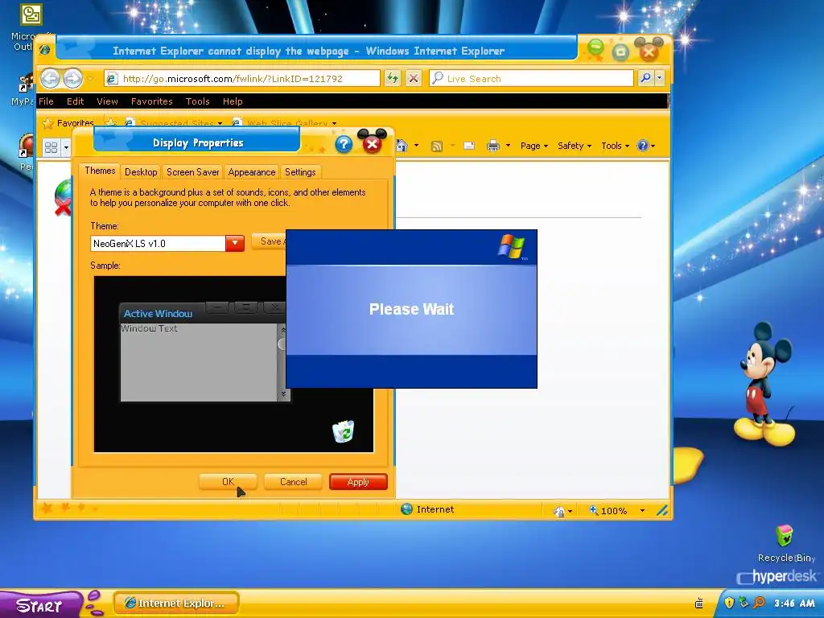Open Favorites center star button
Screen dimensions: 824x618
pyautogui.click(x=68, y=123)
